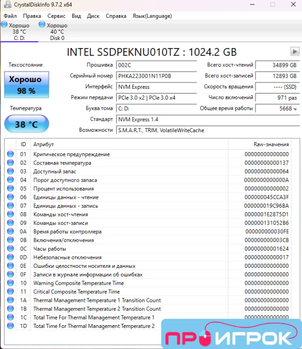Click the serial number field PHKA223001N11P0B

coord(156,76)
